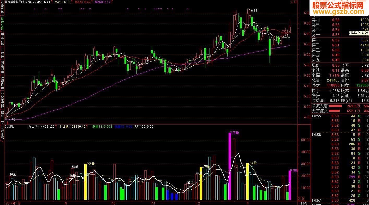Click the 卖三 price 6.55
The image size is (369, 205).
pyautogui.click(x=336, y=25)
